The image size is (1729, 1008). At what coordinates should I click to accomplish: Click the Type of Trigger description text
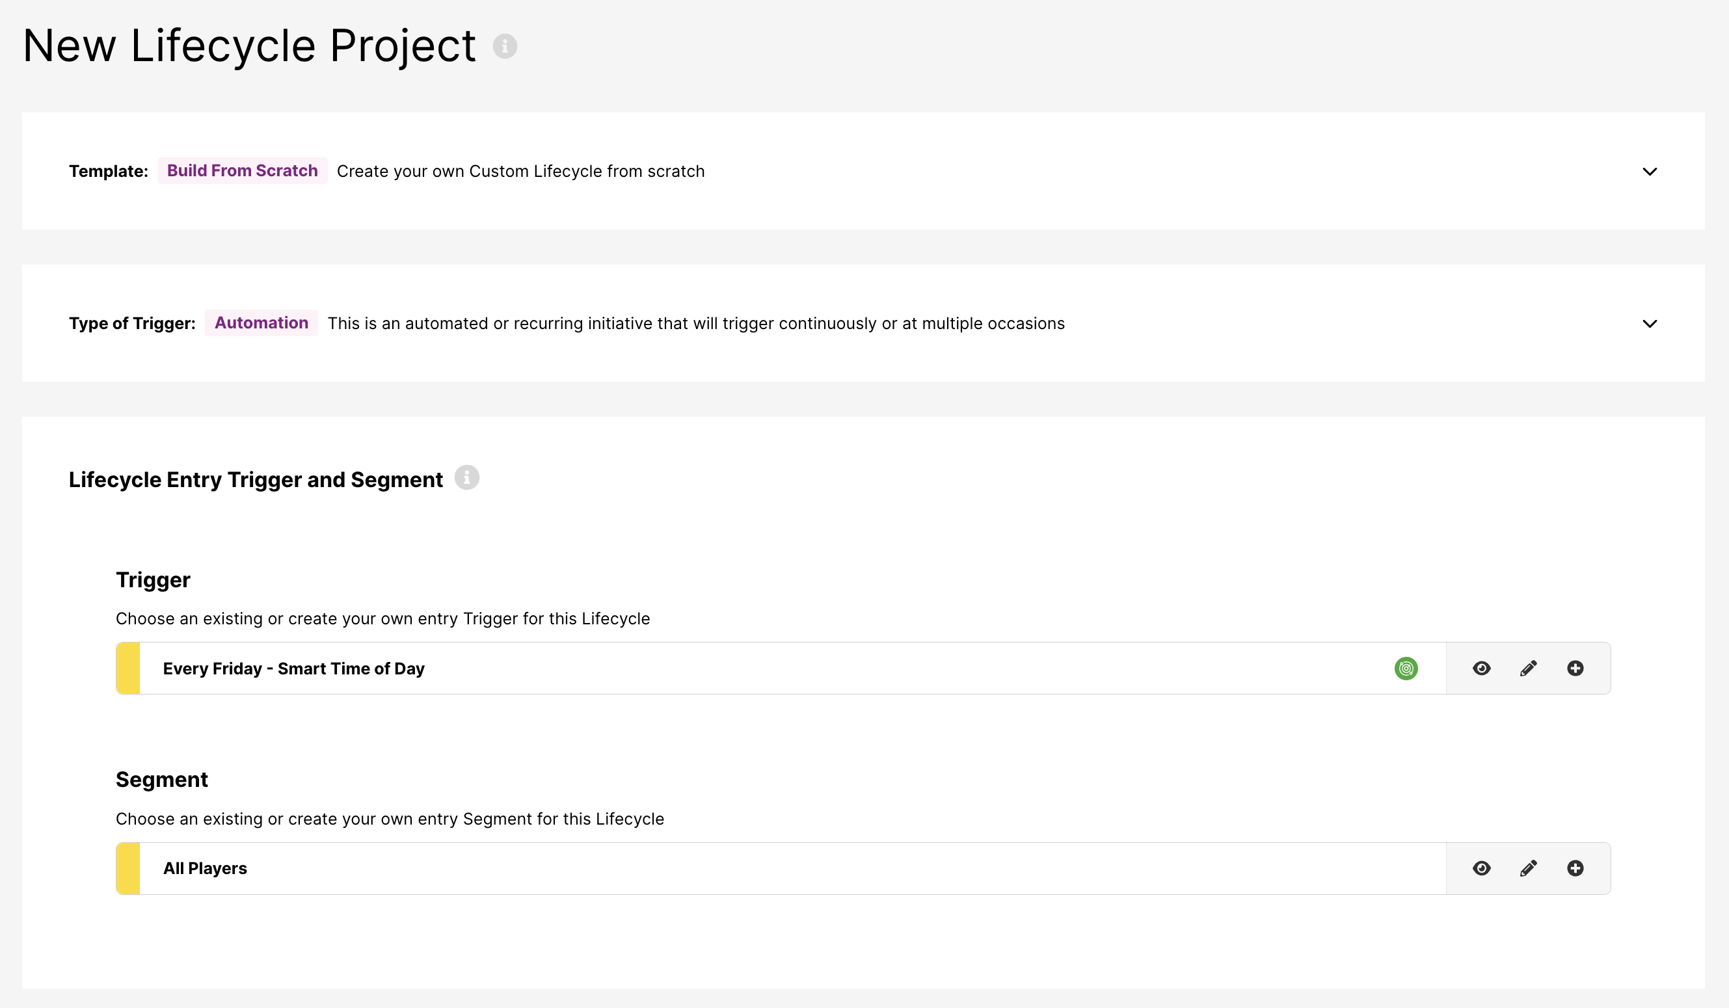(696, 324)
